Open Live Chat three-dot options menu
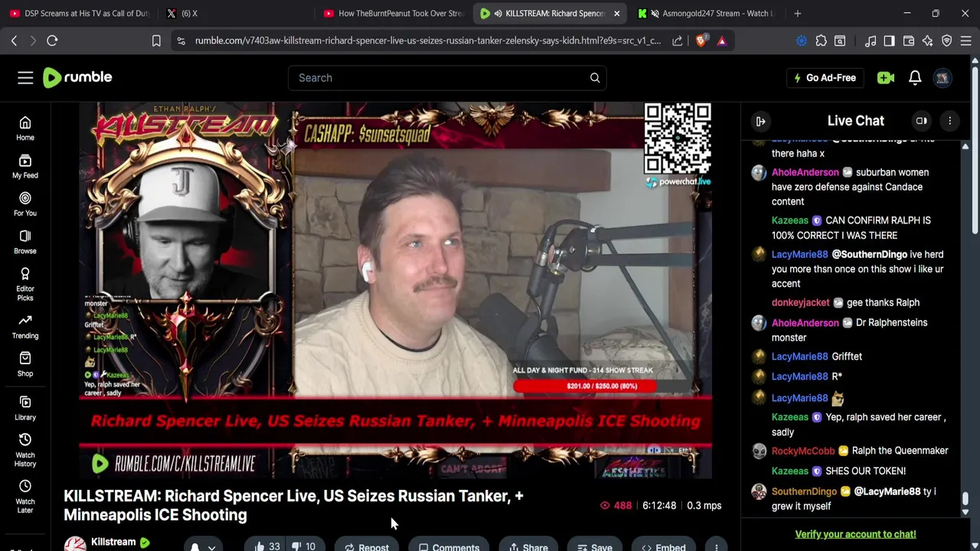The width and height of the screenshot is (980, 551). [x=949, y=121]
